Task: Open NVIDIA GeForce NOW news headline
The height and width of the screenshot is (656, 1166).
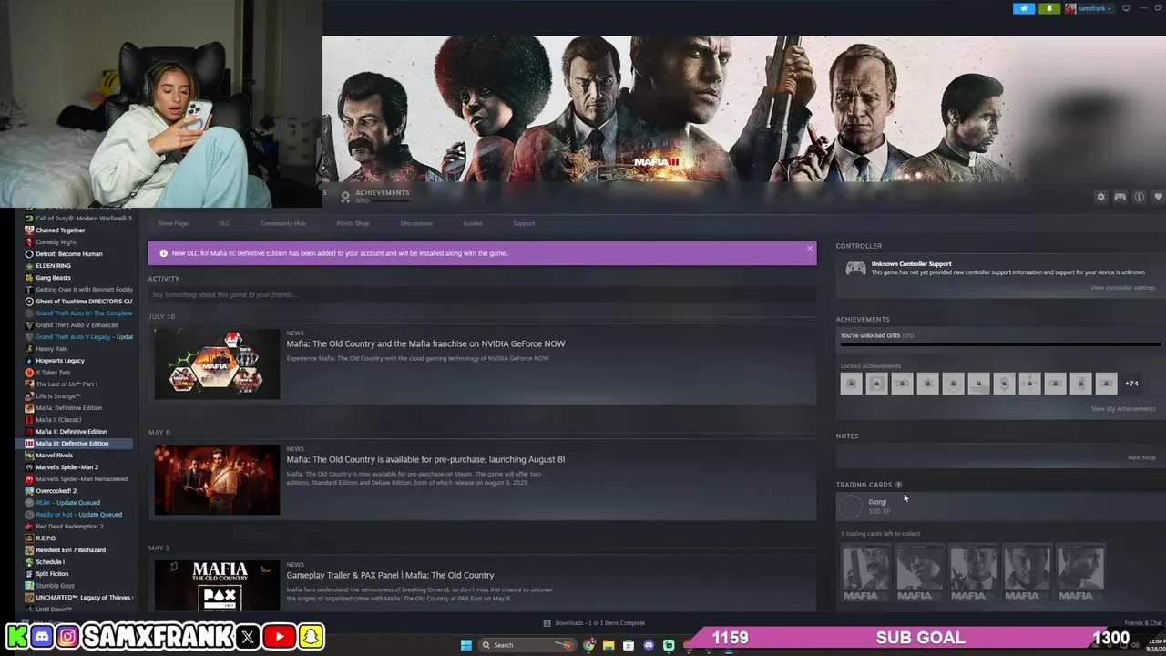Action: click(425, 343)
